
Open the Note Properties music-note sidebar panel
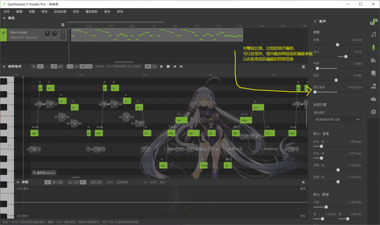tap(373, 35)
